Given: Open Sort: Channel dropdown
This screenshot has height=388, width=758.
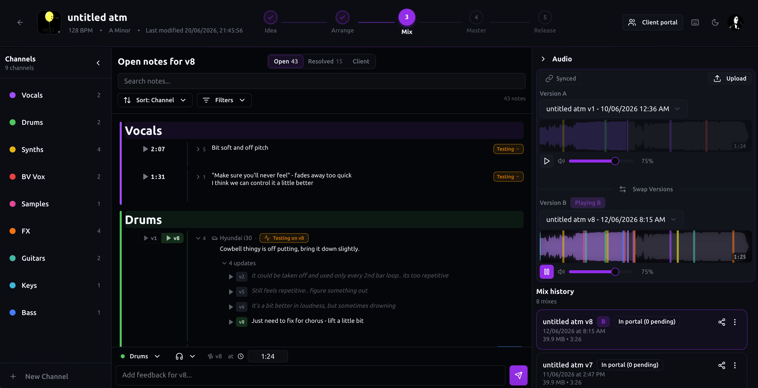Looking at the screenshot, I should click(x=155, y=100).
